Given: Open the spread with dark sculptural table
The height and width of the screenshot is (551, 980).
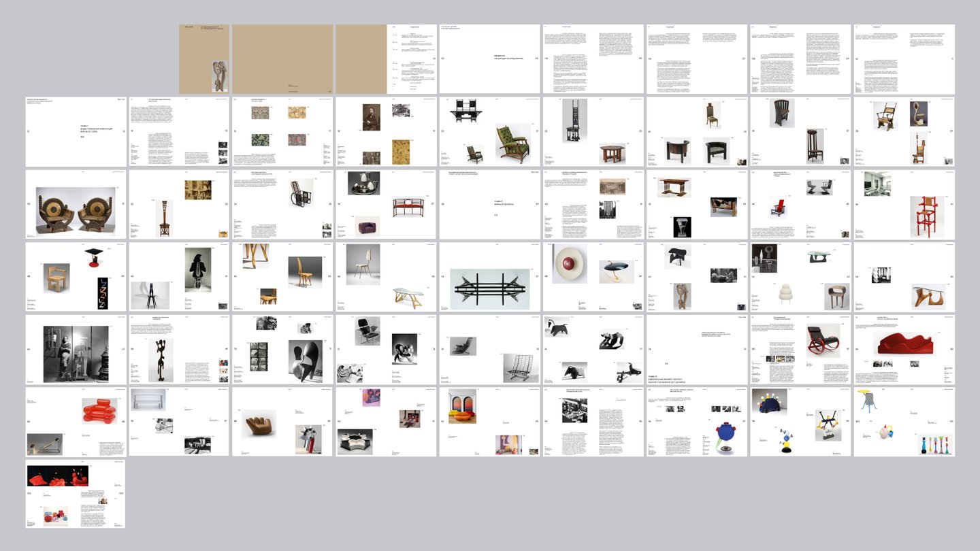Looking at the screenshot, I should pos(696,277).
